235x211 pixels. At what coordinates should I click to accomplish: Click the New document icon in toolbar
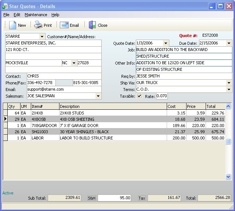(x=13, y=25)
